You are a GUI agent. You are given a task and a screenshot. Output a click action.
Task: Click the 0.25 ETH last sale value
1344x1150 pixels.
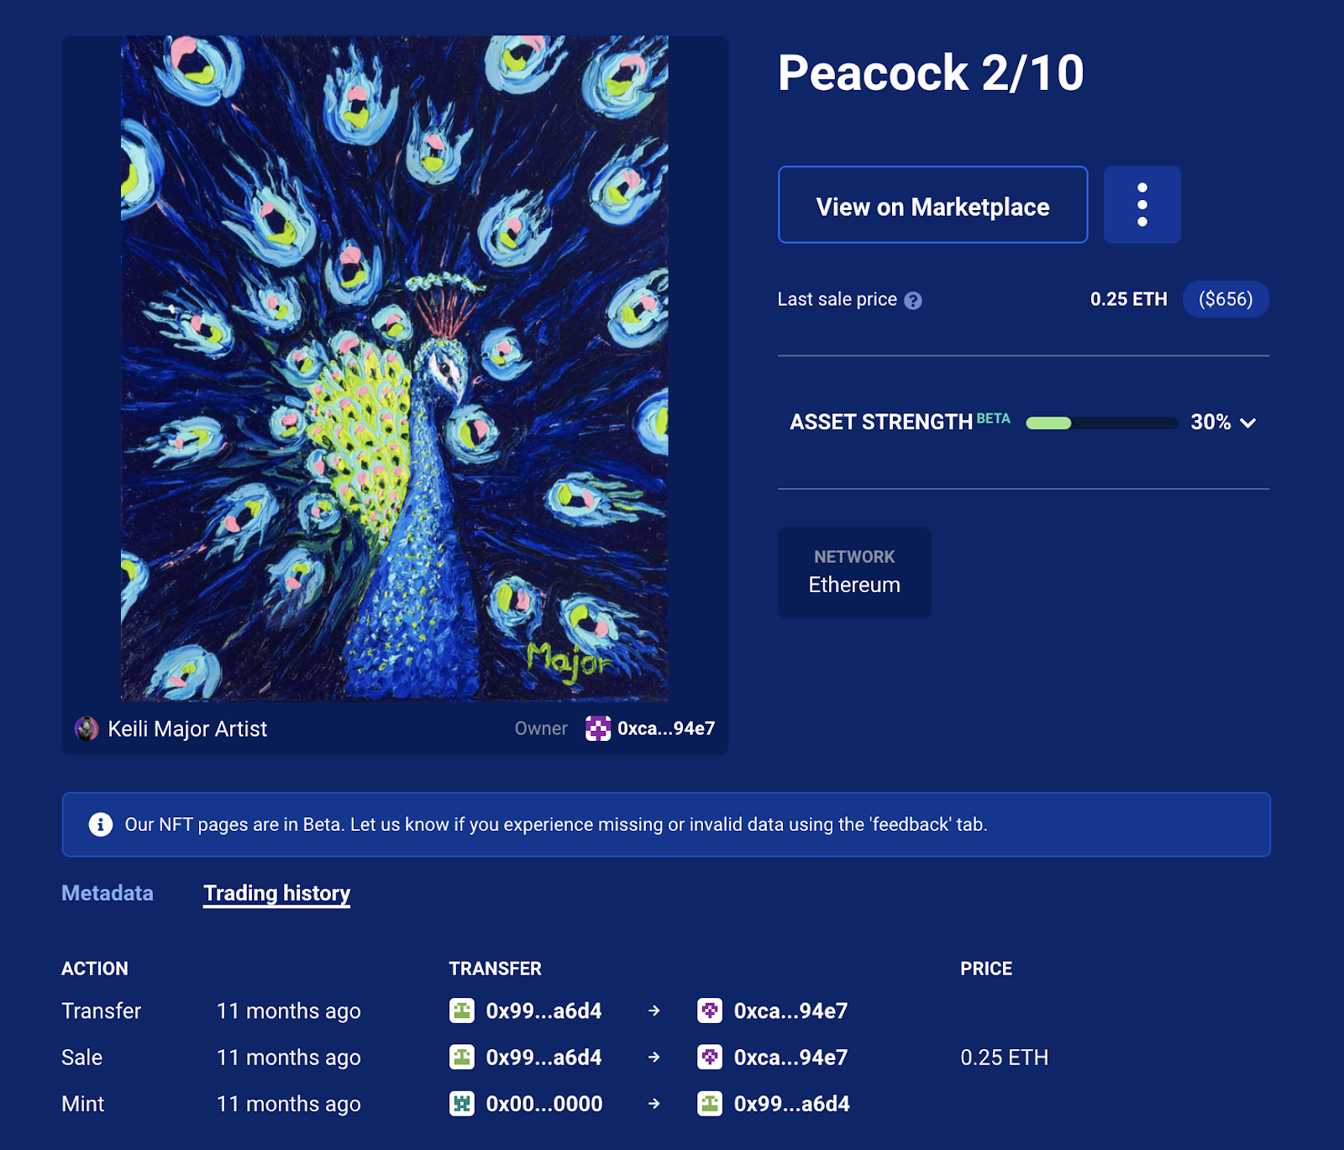coord(1128,299)
